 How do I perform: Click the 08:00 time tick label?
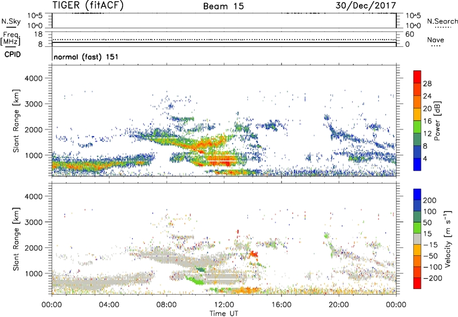point(166,305)
